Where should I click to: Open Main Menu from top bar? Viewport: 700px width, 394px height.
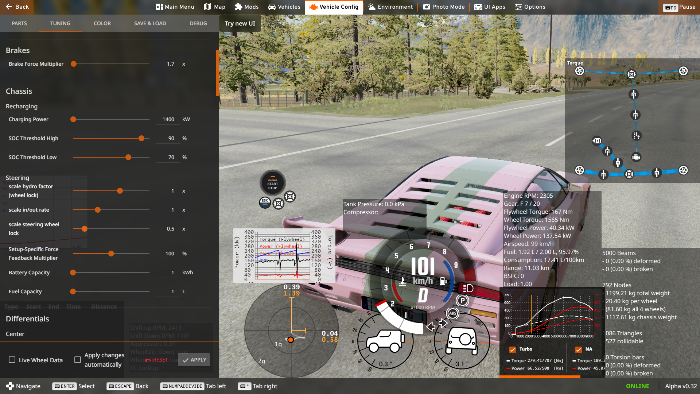click(175, 7)
